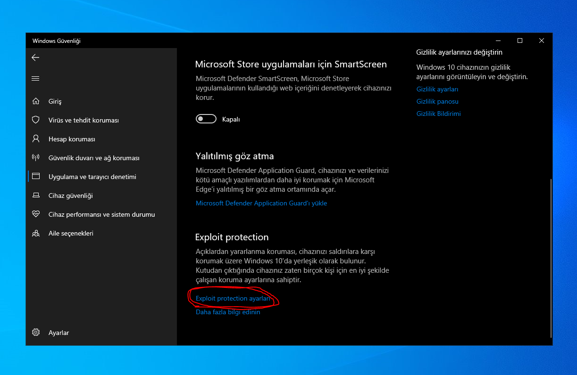Go to Cihaz güvenliği label
The width and height of the screenshot is (577, 375).
pos(71,196)
